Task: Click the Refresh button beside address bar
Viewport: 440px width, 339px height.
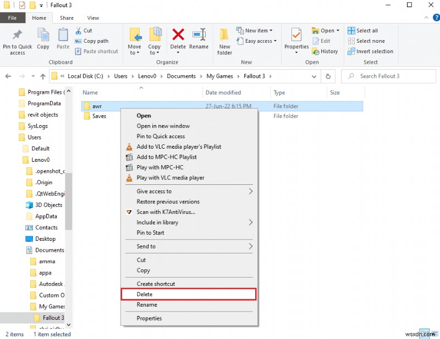Action: click(328, 76)
